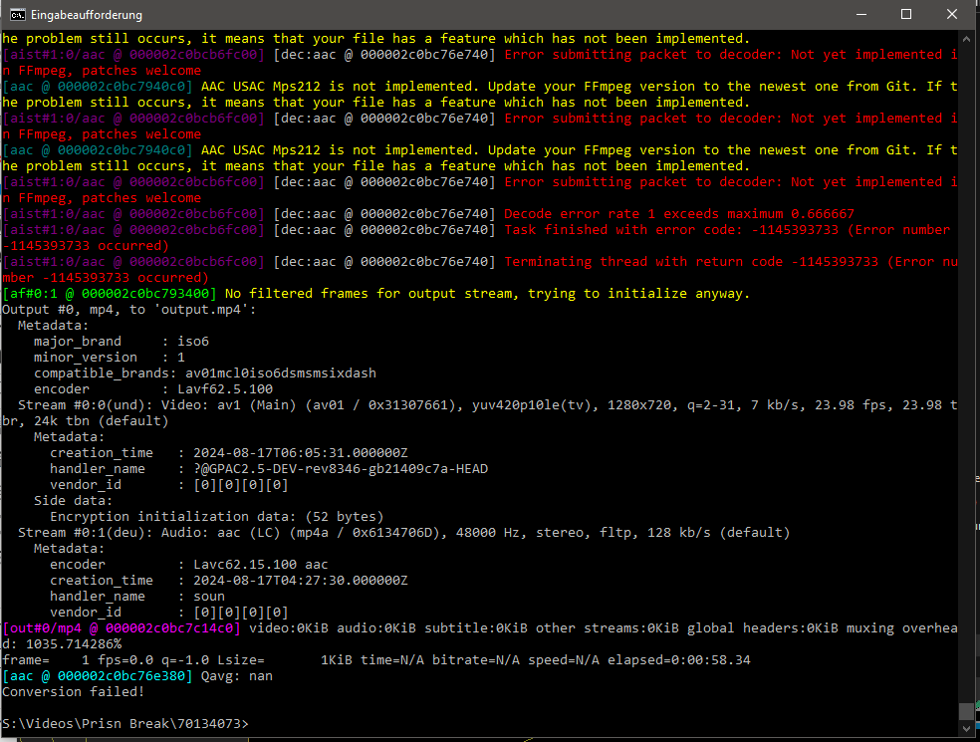Click the scrollbar up arrow
This screenshot has width=980, height=742.
967,37
